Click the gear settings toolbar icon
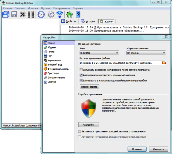172x154 pixels. pos(51,14)
